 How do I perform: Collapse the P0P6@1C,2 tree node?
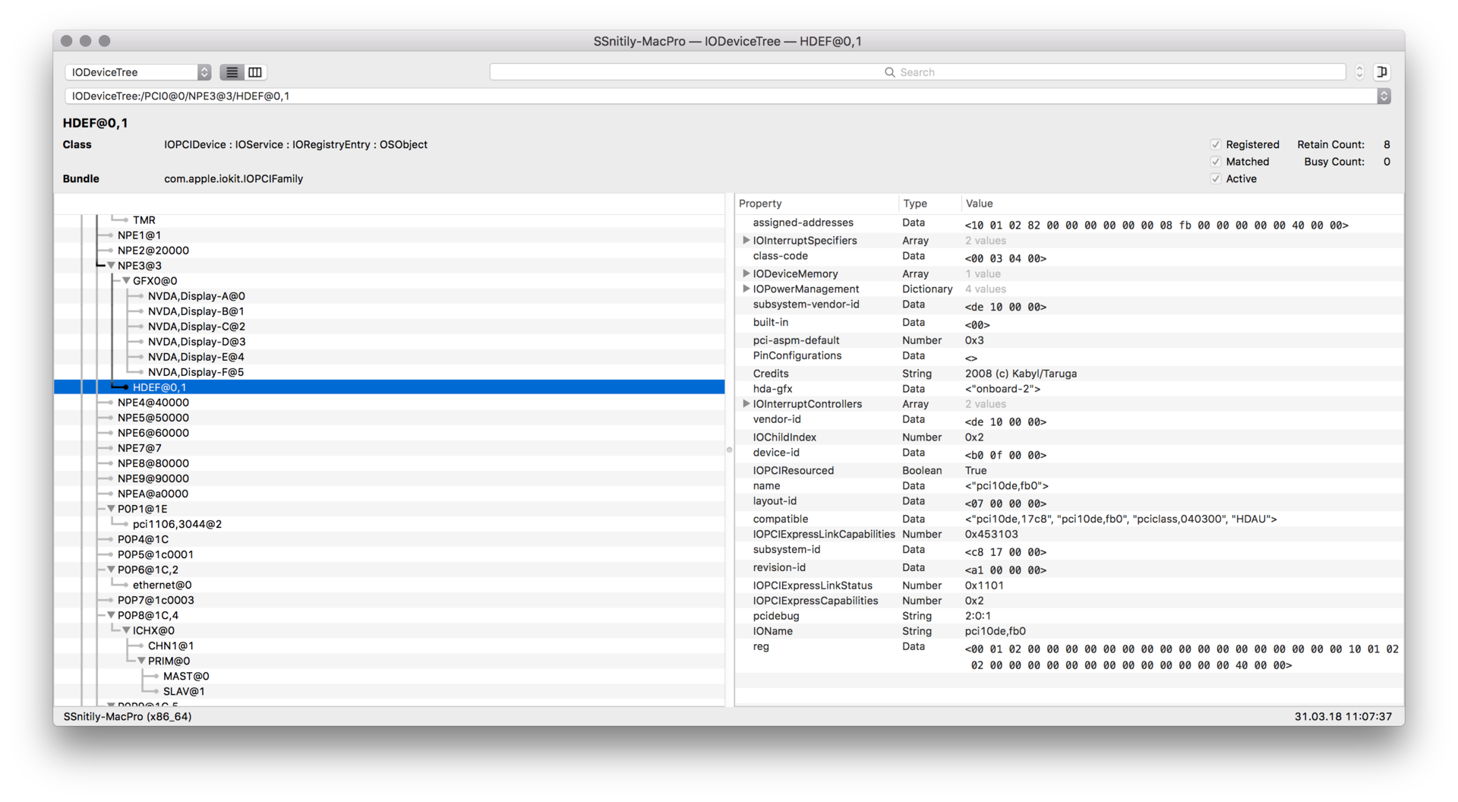[x=111, y=570]
